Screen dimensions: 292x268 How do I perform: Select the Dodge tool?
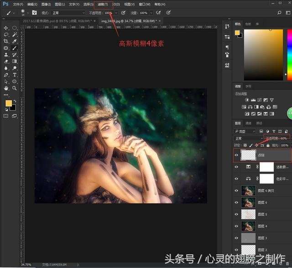(14, 68)
